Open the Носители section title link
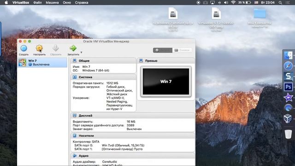The width and height of the screenshot is (295, 166). pos(86,136)
